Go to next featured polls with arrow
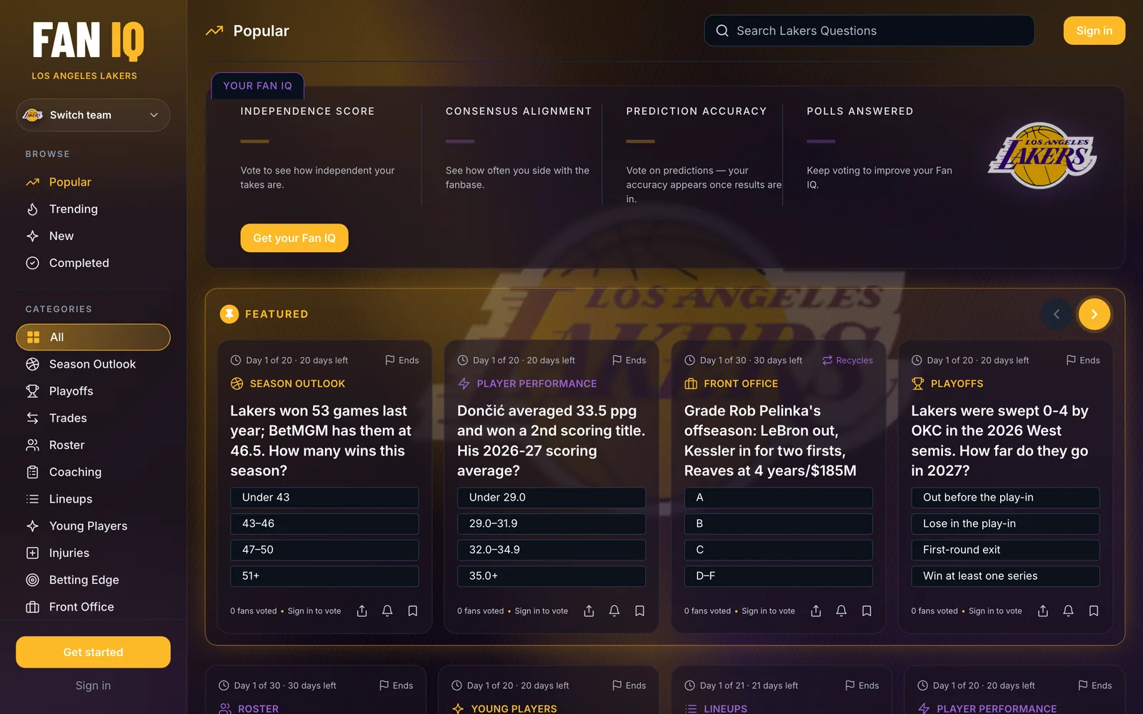 [x=1094, y=314]
